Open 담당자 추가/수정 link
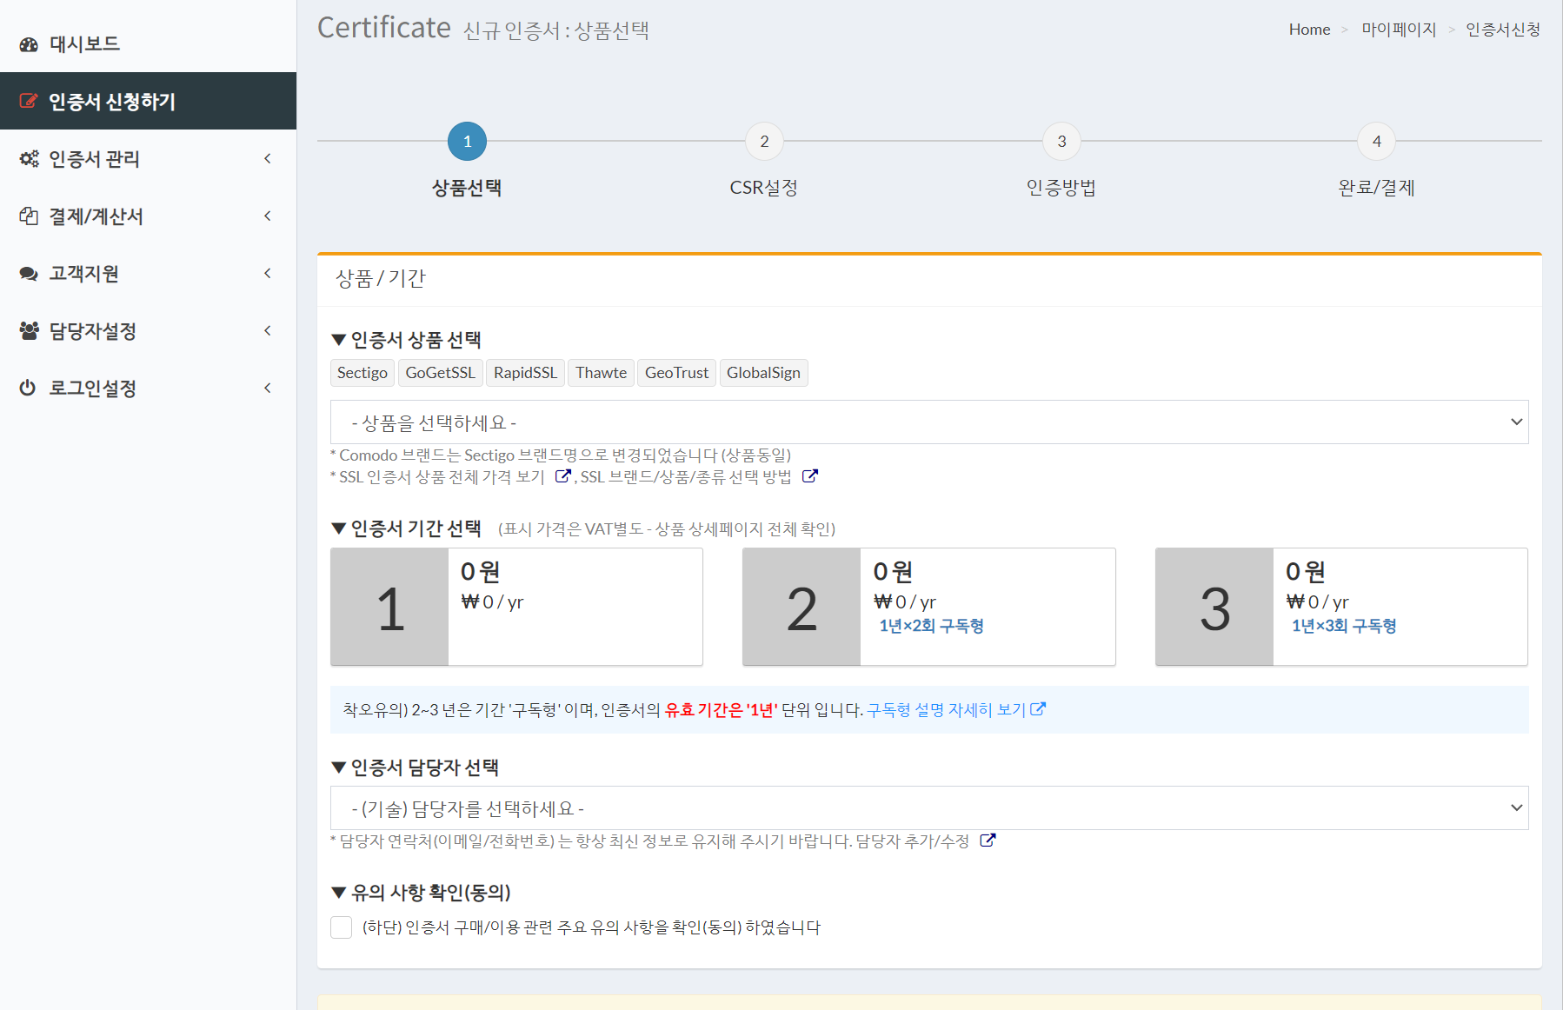Image resolution: width=1563 pixels, height=1010 pixels. 913,841
